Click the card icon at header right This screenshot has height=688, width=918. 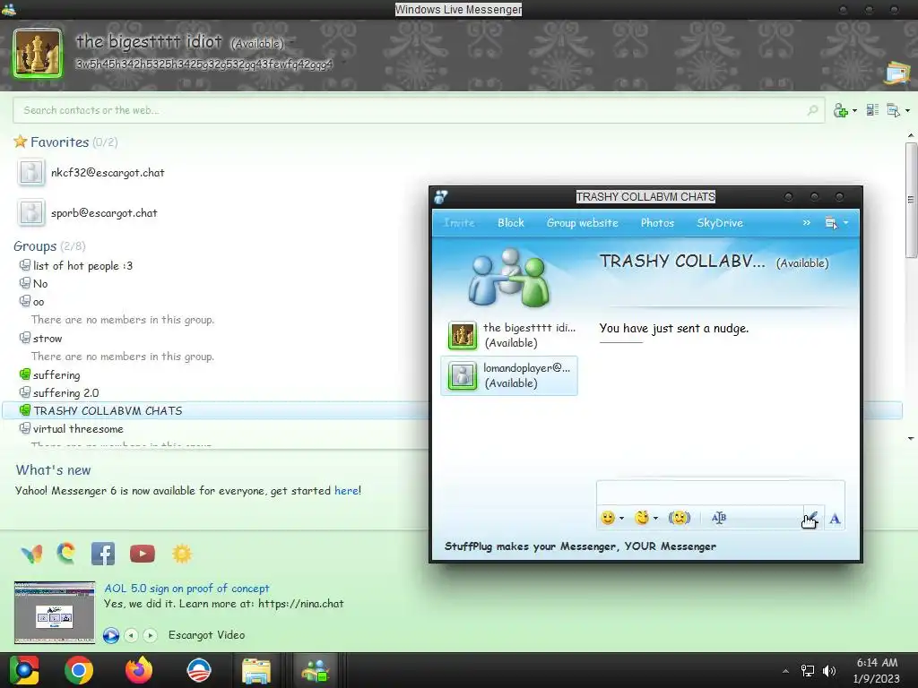(x=897, y=73)
